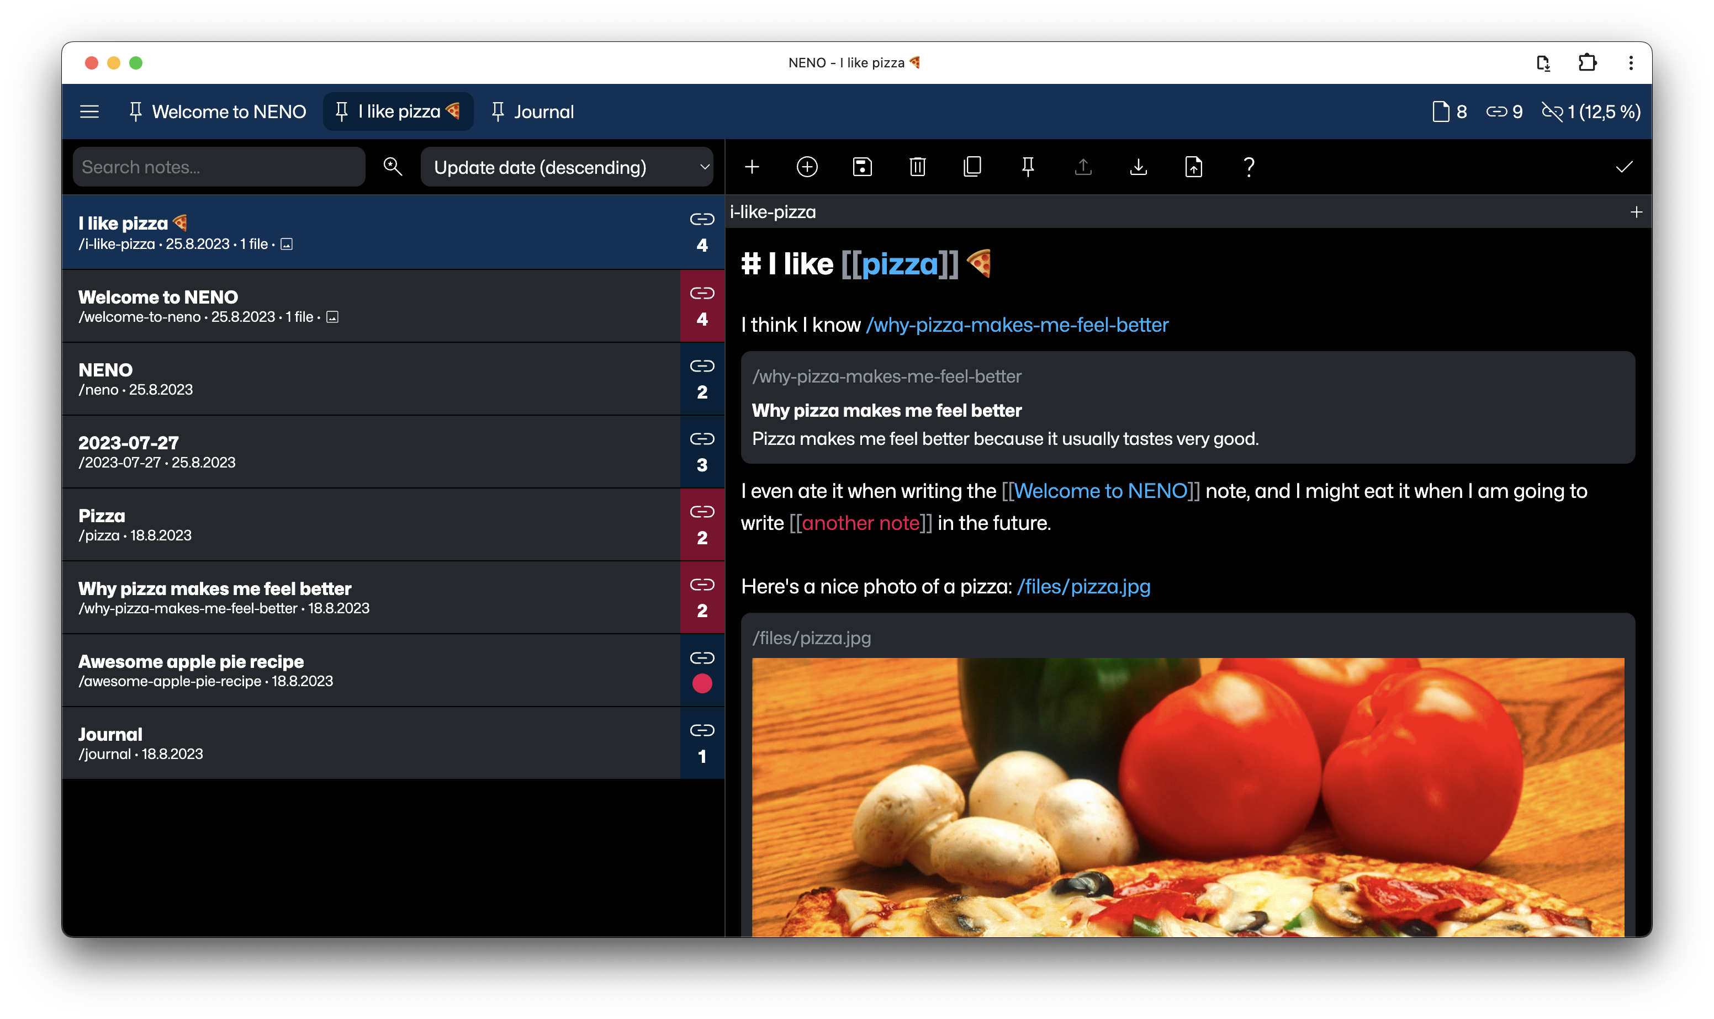Toggle the link button on the Journal note
This screenshot has height=1019, width=1714.
click(x=702, y=743)
